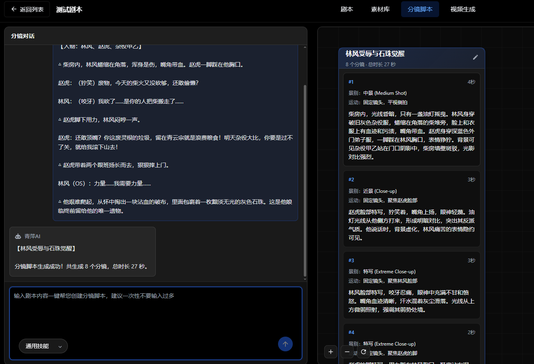The width and height of the screenshot is (534, 364).
Task: Open the 通用技能 skill dropdown
Action: (43, 346)
